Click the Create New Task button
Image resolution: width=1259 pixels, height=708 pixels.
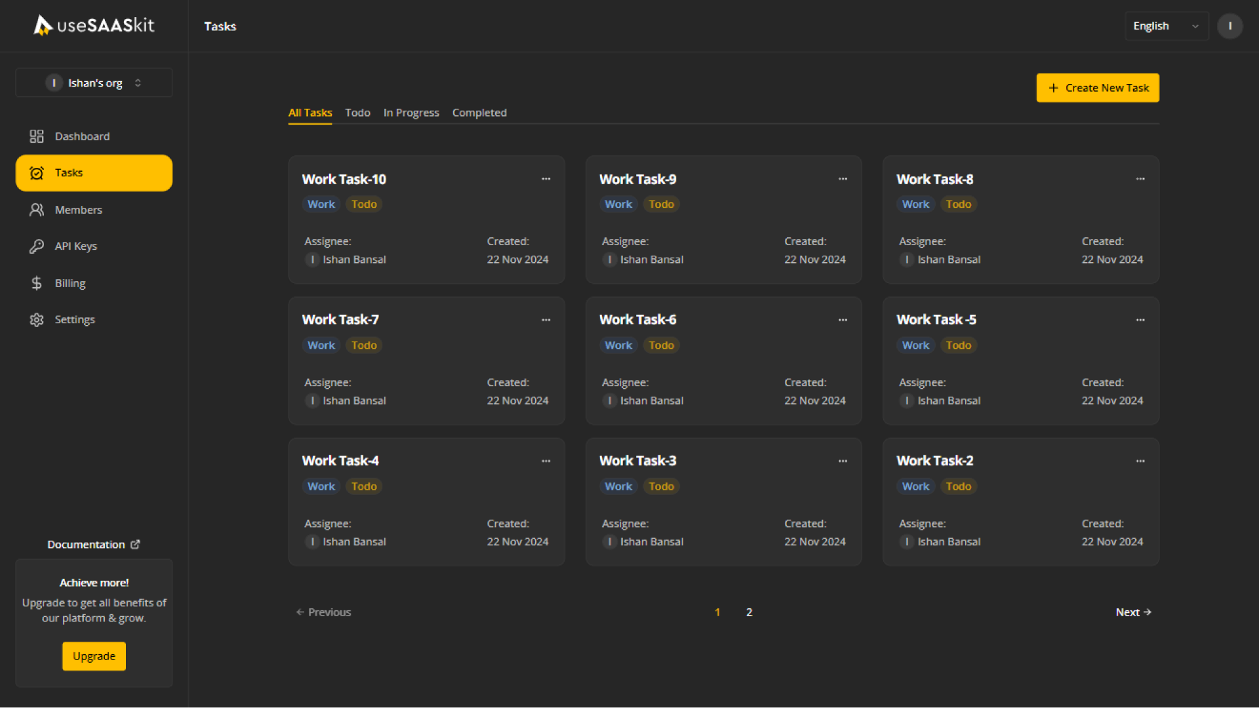pyautogui.click(x=1098, y=88)
